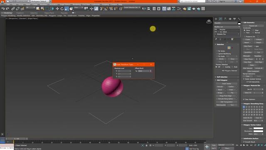The image size is (266, 150).
Task: Open Create Selection Set dropdown
Action: point(132,7)
